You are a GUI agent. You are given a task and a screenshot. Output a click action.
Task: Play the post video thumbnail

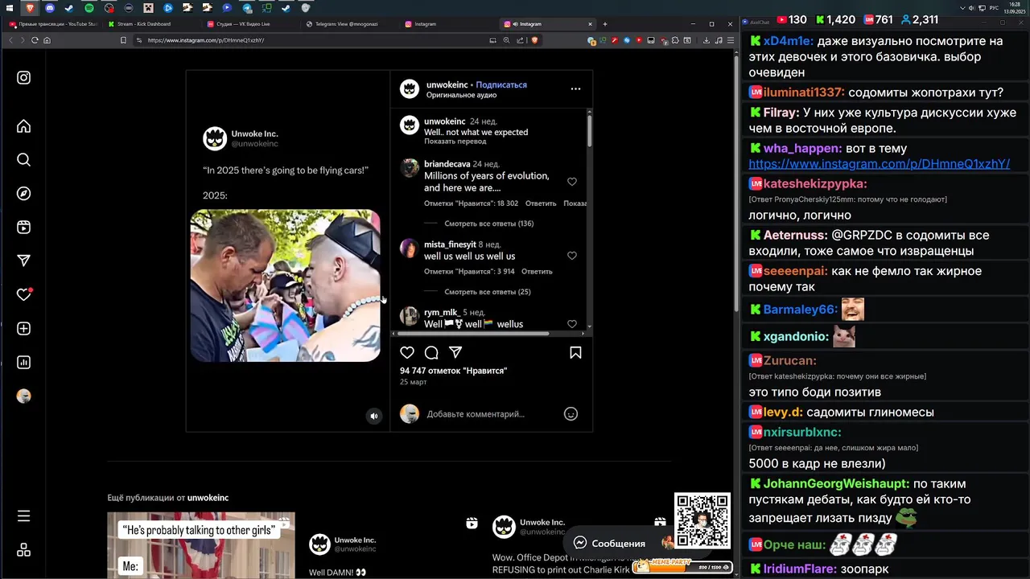(285, 285)
